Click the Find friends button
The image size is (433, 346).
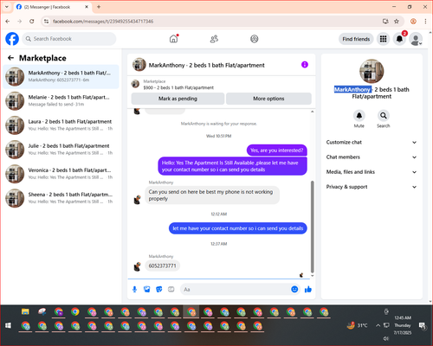(356, 39)
